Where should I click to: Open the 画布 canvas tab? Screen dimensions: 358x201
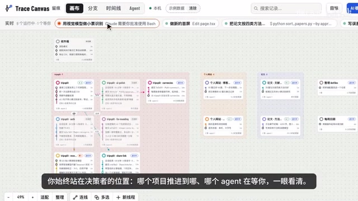[74, 8]
